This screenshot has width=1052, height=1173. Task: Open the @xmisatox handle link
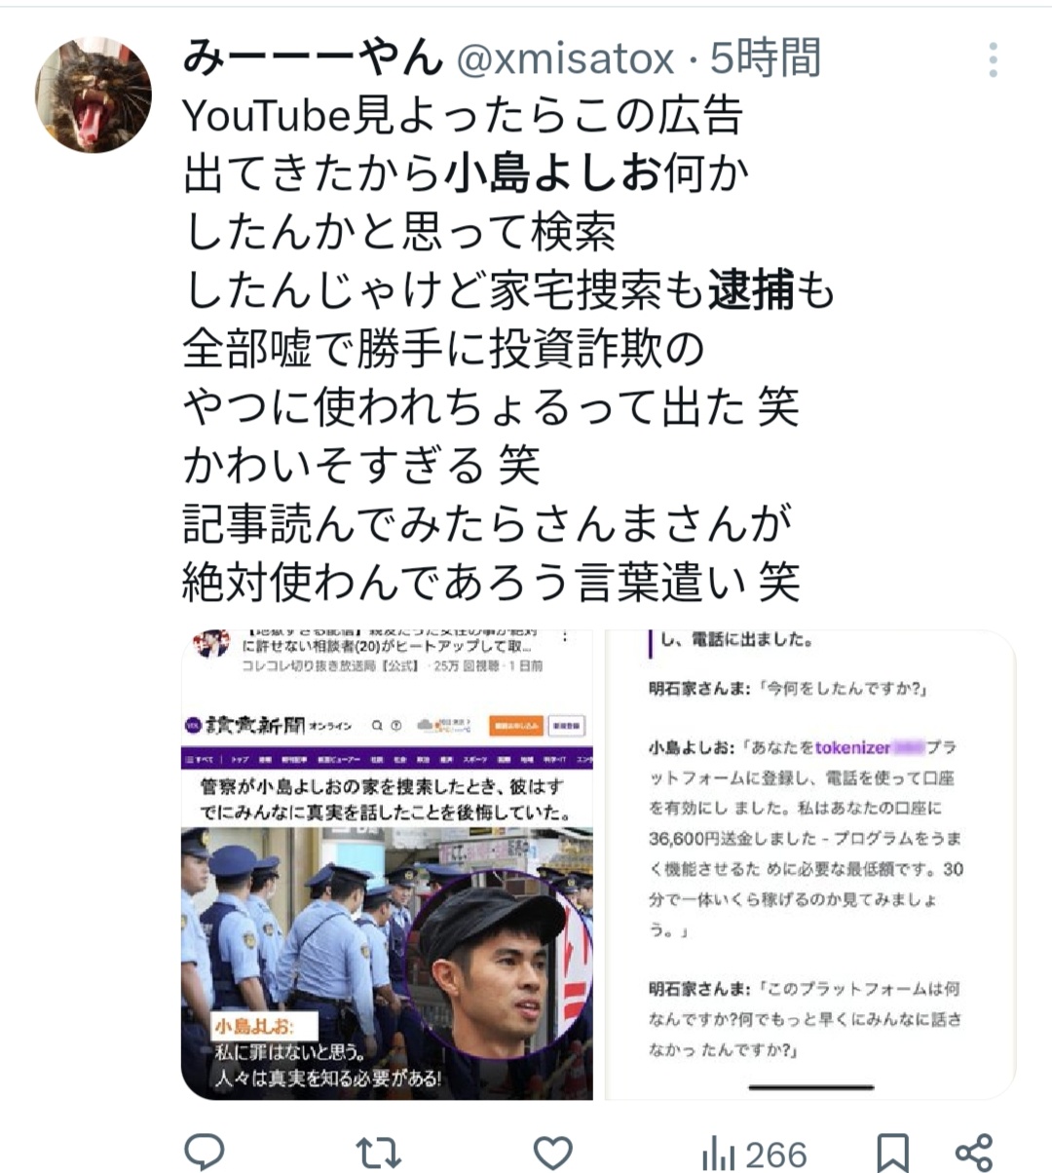[x=566, y=59]
